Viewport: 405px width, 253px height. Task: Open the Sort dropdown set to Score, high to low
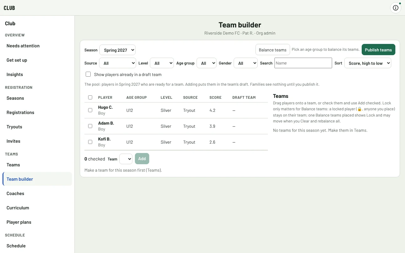368,63
